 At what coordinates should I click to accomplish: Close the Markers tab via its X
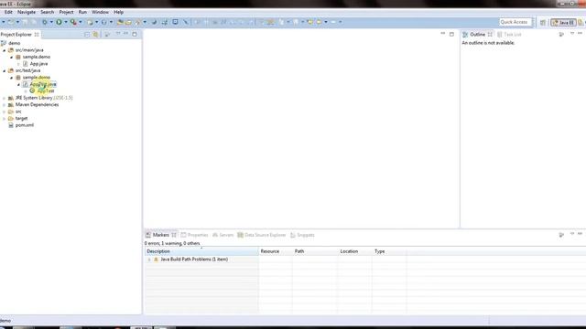(174, 235)
